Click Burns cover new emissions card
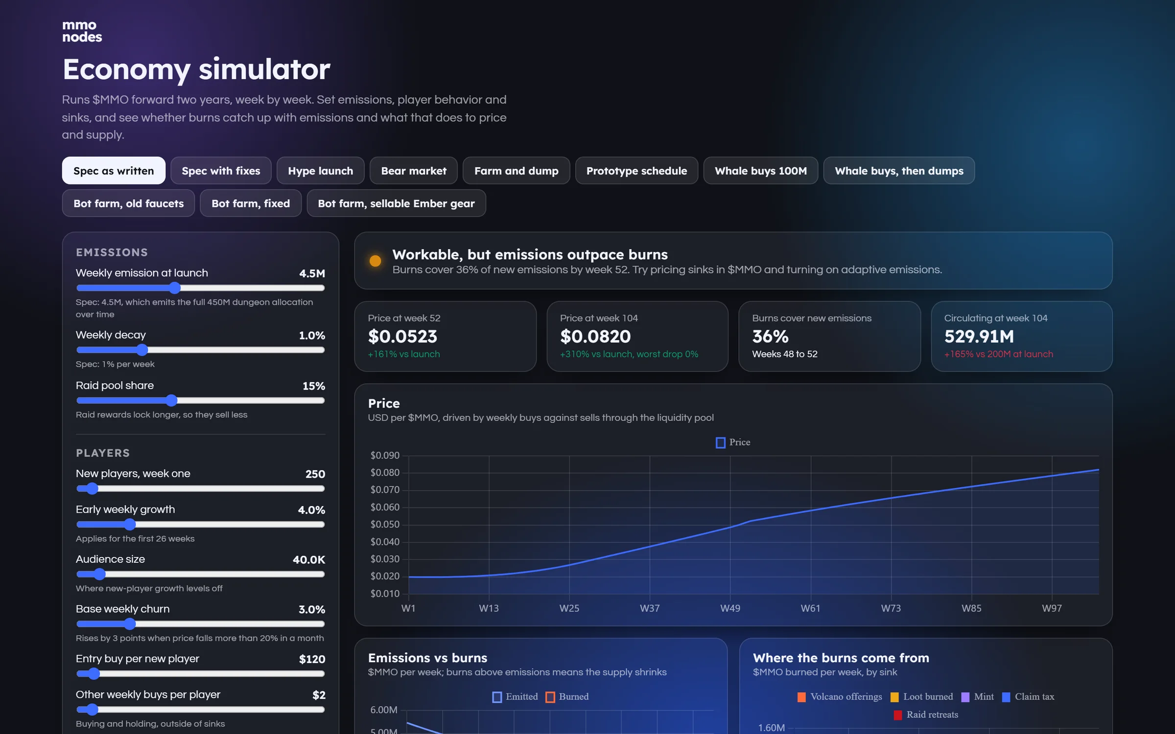 click(829, 336)
